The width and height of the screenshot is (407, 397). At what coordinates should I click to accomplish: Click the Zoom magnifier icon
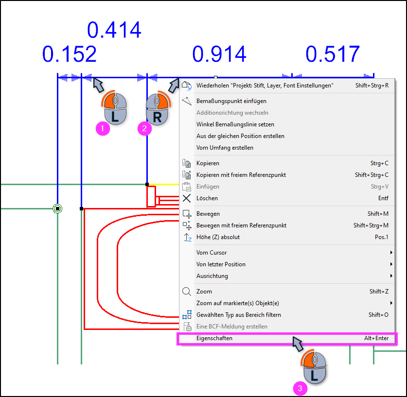click(187, 292)
